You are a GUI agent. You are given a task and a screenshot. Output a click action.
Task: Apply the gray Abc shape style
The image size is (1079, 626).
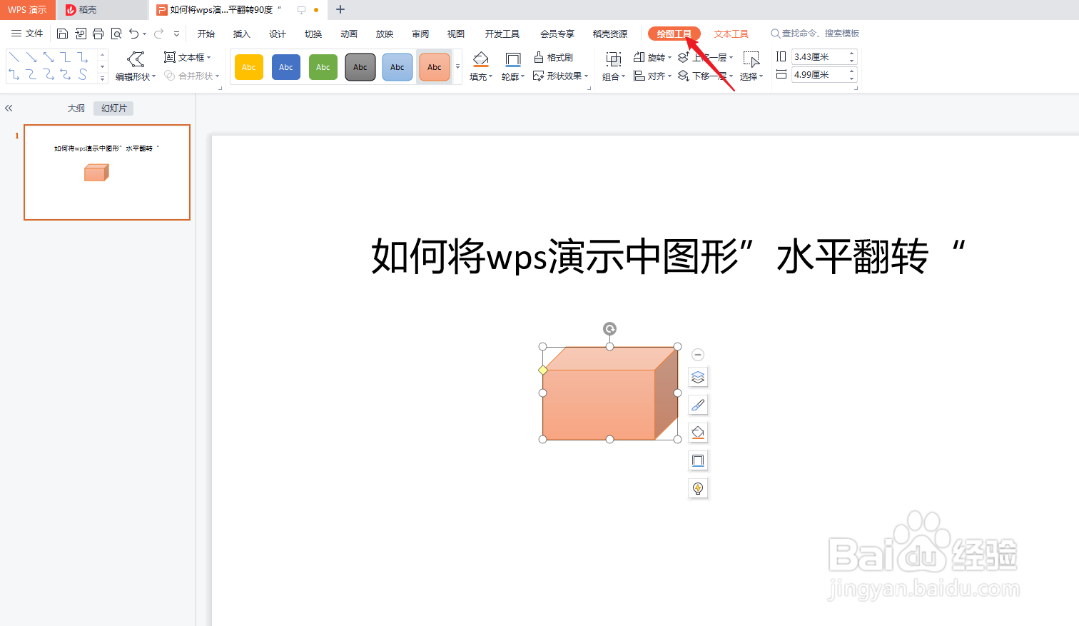point(360,67)
